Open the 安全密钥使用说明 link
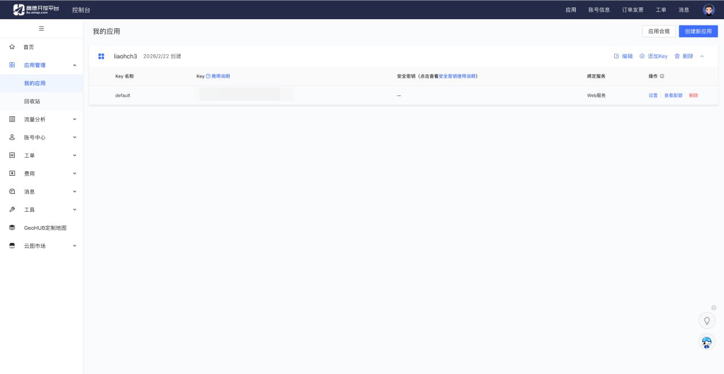The height and width of the screenshot is (374, 724). tap(457, 76)
